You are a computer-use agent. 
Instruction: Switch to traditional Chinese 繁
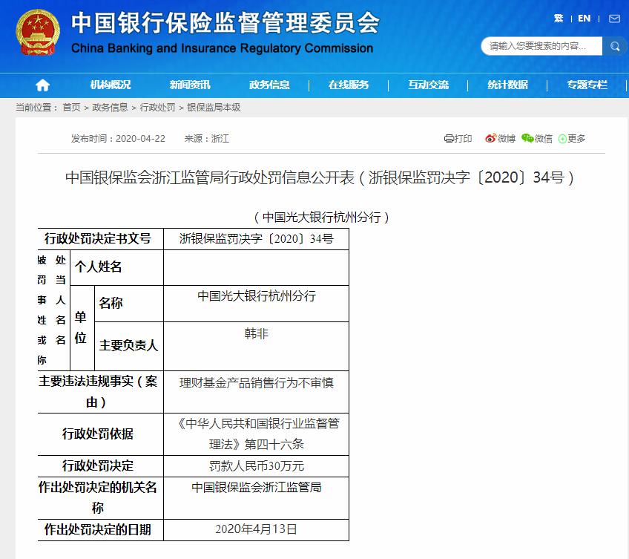coord(559,19)
